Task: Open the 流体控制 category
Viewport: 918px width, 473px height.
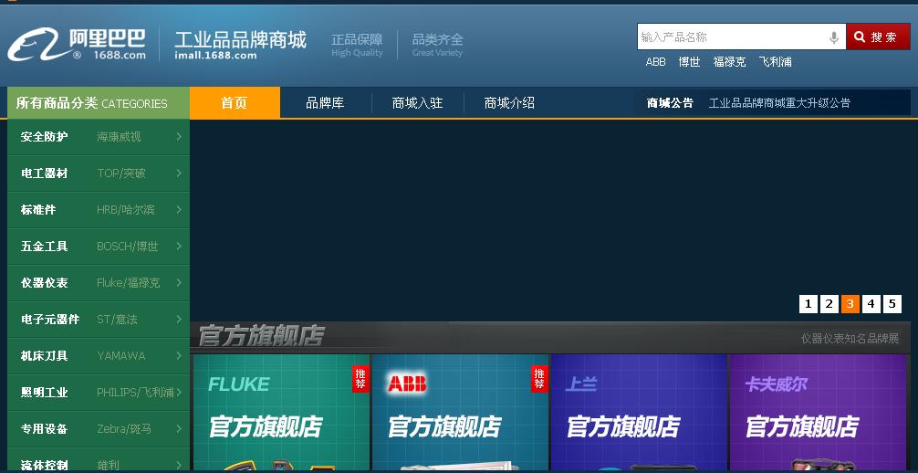Action: click(x=44, y=466)
